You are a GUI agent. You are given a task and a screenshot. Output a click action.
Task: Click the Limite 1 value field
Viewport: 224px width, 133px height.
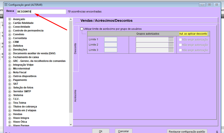coord(110,40)
